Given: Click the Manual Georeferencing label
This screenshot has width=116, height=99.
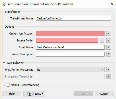Looking at the screenshot, I should pyautogui.click(x=25, y=85).
